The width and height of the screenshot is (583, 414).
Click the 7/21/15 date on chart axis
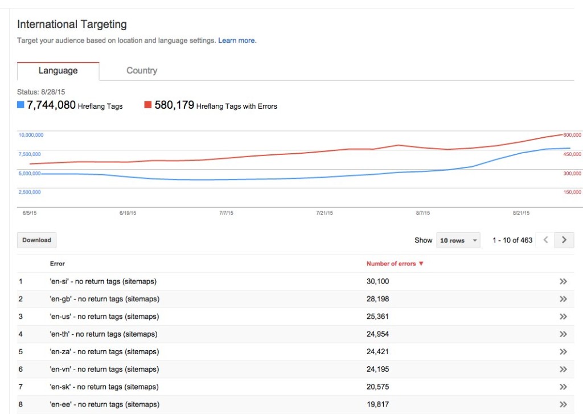324,213
